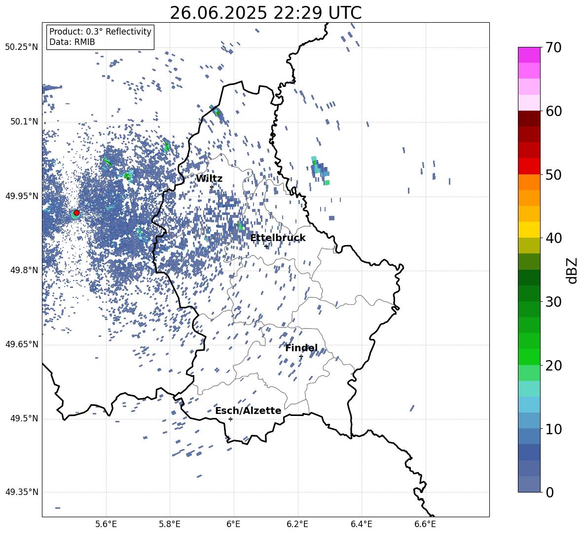584x534 pixels.
Task: Click the Wiltz location cross marker
Action: (212, 187)
